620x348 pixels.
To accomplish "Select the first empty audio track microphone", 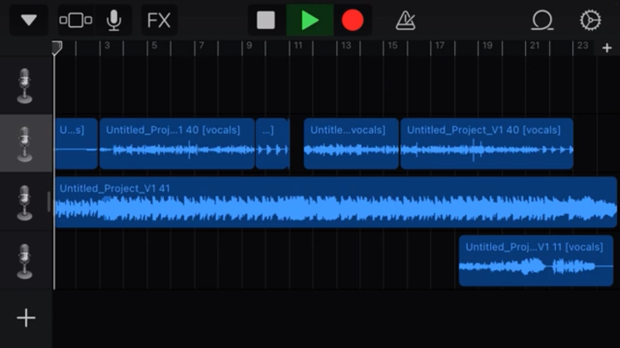I will point(25,86).
